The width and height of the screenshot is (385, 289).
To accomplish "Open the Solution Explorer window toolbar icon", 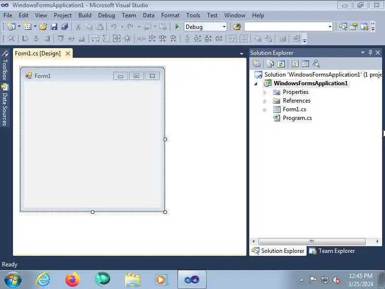I will pos(343,26).
